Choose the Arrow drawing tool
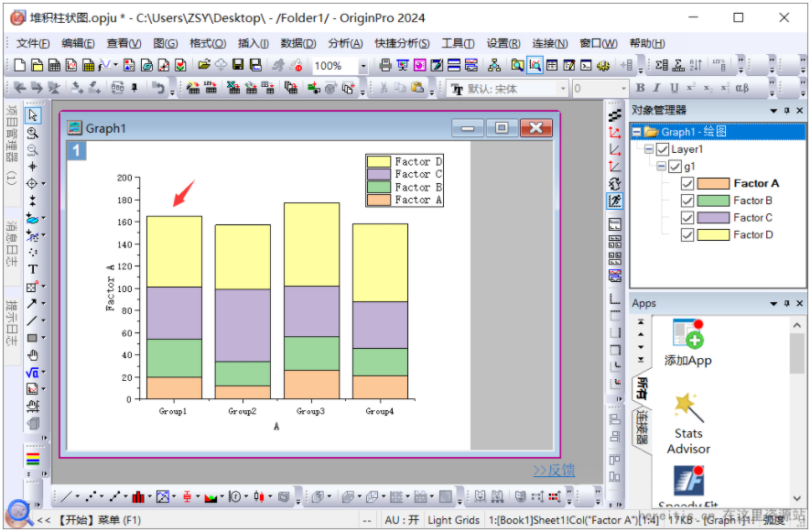811x532 pixels. tap(32, 304)
